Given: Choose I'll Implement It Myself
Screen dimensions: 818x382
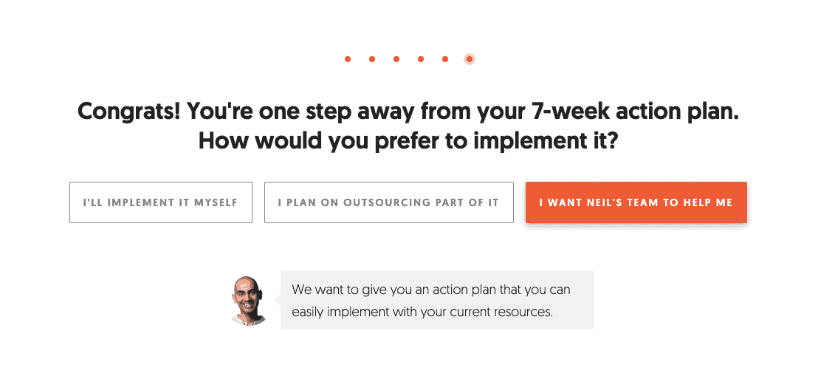Looking at the screenshot, I should click(x=161, y=202).
